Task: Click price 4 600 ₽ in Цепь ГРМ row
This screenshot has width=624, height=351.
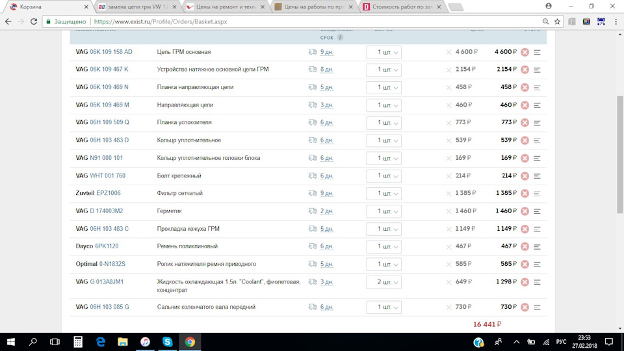Action: click(467, 52)
